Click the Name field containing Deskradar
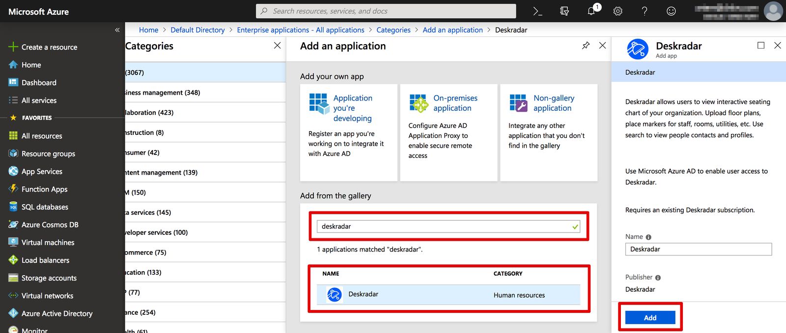This screenshot has width=786, height=333. coord(699,249)
